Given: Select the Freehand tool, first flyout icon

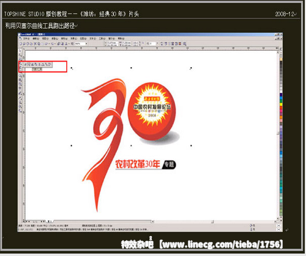Looking at the screenshot, I should click(26, 64).
